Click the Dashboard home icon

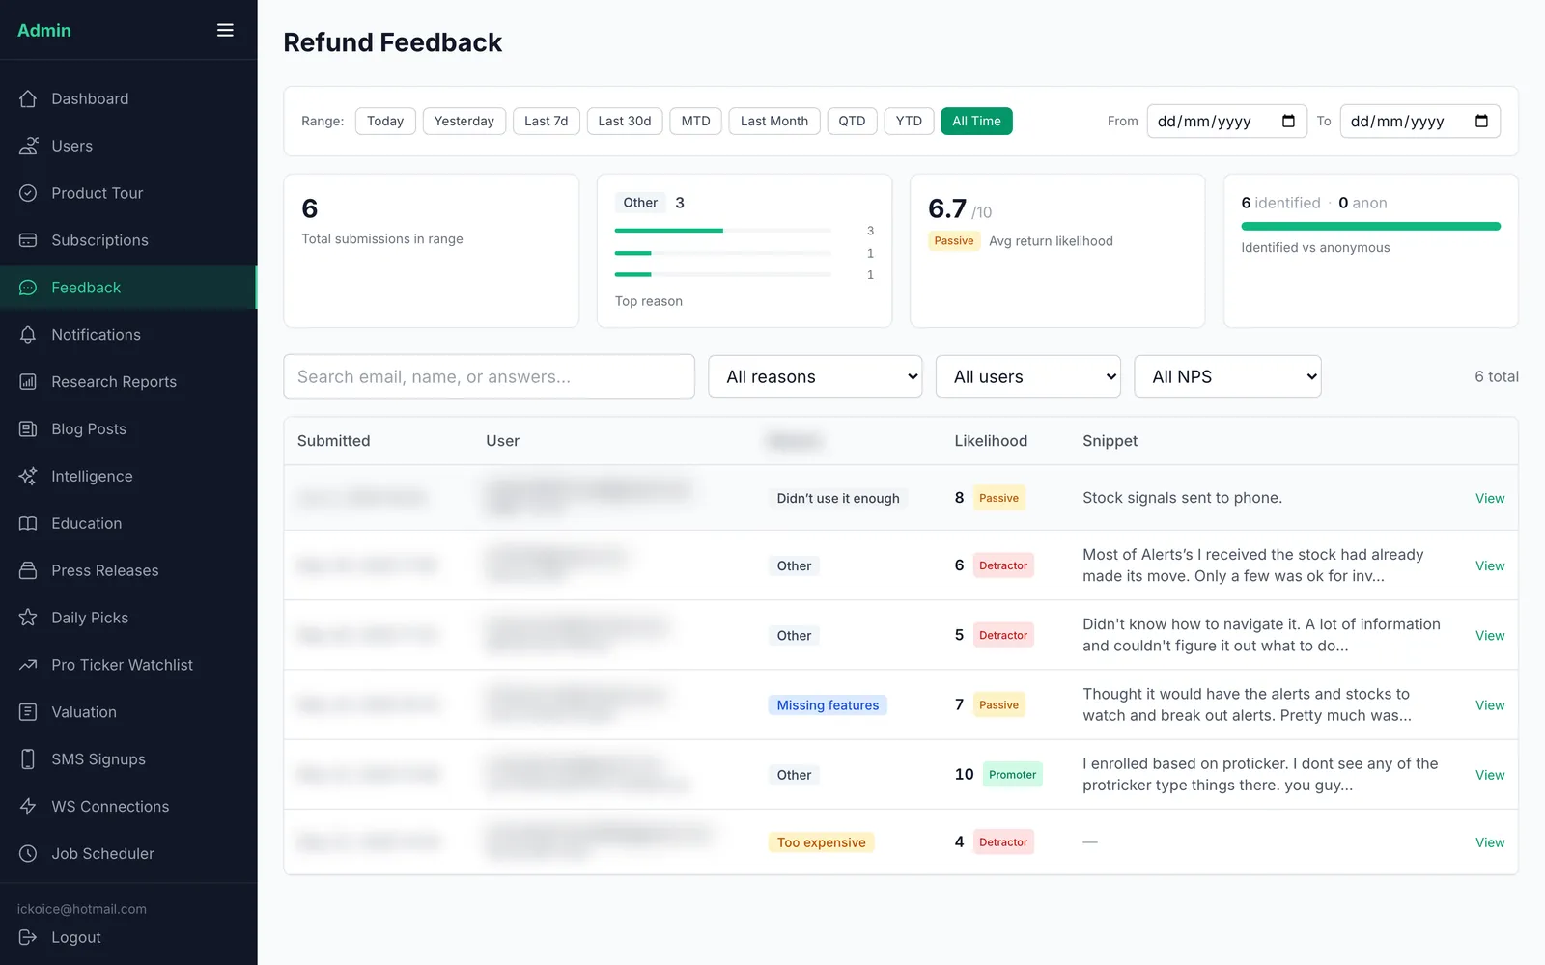28,98
